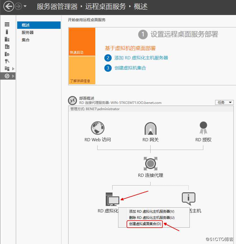This screenshot has width=236, height=244.
Task: Click the RD 网关 label
Action: [x=151, y=140]
